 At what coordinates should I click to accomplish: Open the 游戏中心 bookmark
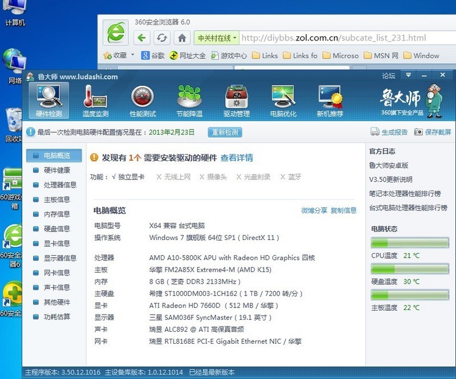pos(229,55)
